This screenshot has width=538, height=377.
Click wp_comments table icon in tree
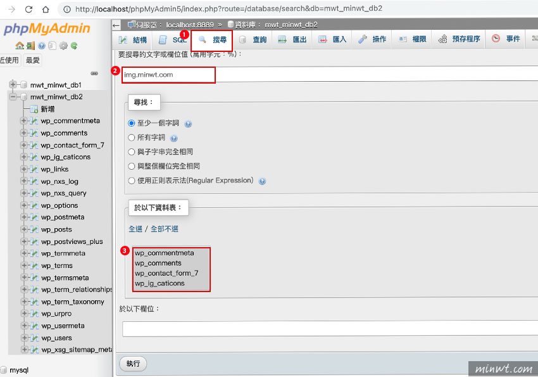click(x=34, y=133)
